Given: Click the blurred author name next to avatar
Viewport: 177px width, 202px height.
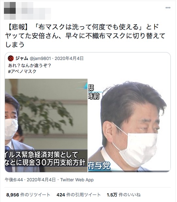Looking at the screenshot, I should (x=33, y=11).
